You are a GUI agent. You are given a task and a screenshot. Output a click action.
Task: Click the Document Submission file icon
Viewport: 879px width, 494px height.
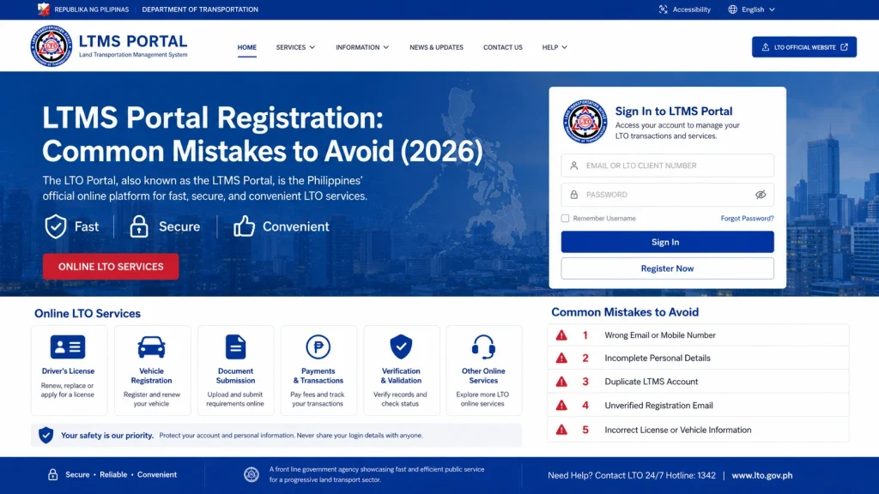click(235, 346)
